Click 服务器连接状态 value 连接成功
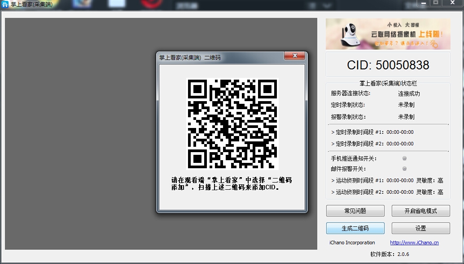Viewport: 464px width, 264px height. tap(409, 94)
